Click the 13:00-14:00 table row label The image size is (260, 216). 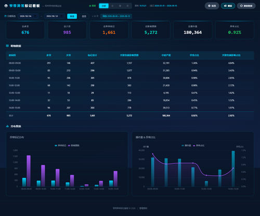click(15, 100)
